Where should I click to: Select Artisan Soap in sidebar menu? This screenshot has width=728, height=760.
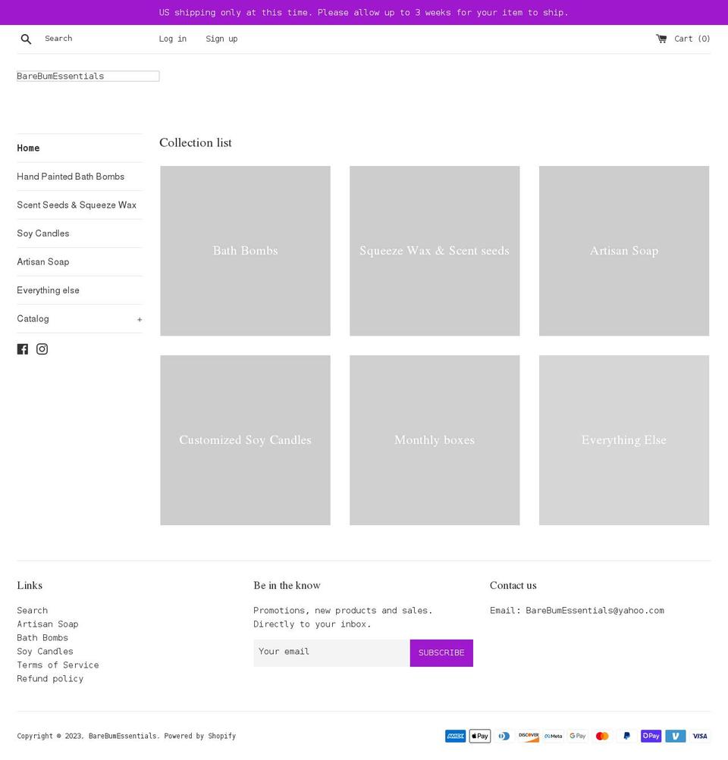point(43,261)
